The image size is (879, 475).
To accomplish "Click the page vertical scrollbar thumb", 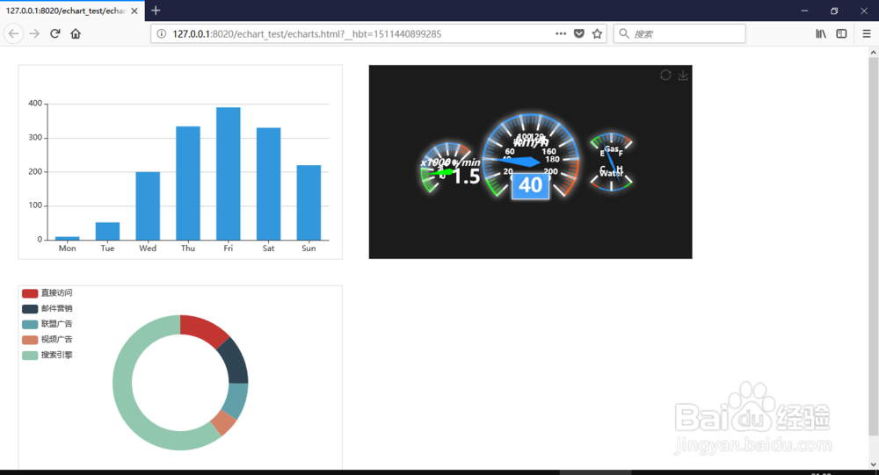I will pyautogui.click(x=874, y=247).
